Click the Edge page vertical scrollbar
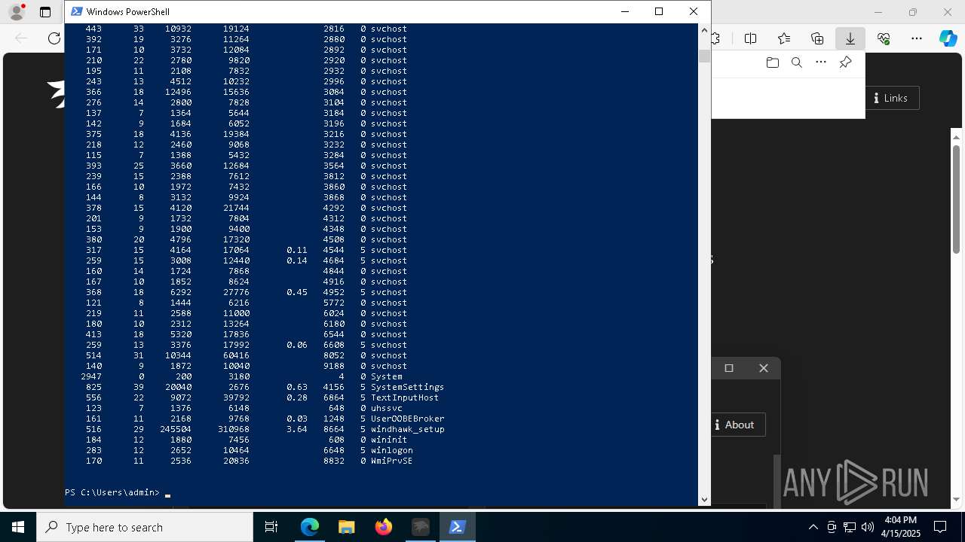965x542 pixels. point(957,199)
